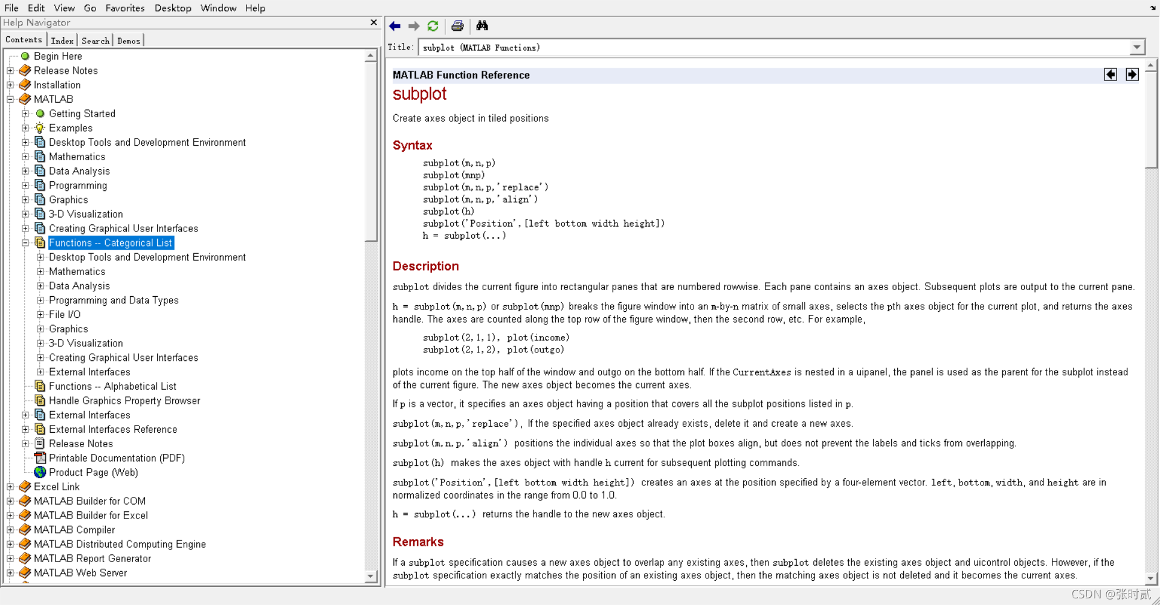This screenshot has width=1160, height=605.
Task: Click the Title field showing subplot
Action: (x=775, y=47)
